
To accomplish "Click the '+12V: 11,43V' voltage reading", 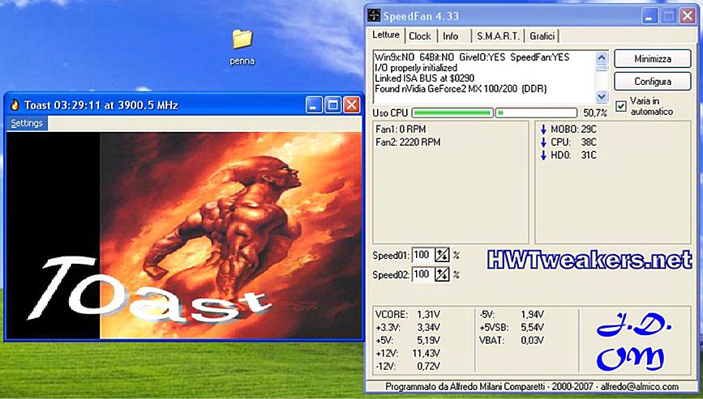I will tap(408, 354).
